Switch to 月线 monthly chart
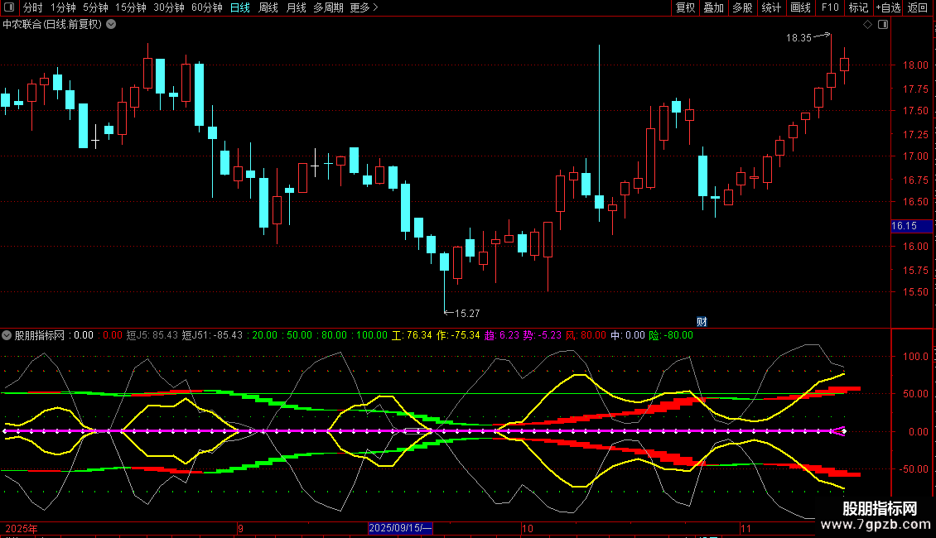Image resolution: width=936 pixels, height=538 pixels. tap(296, 7)
